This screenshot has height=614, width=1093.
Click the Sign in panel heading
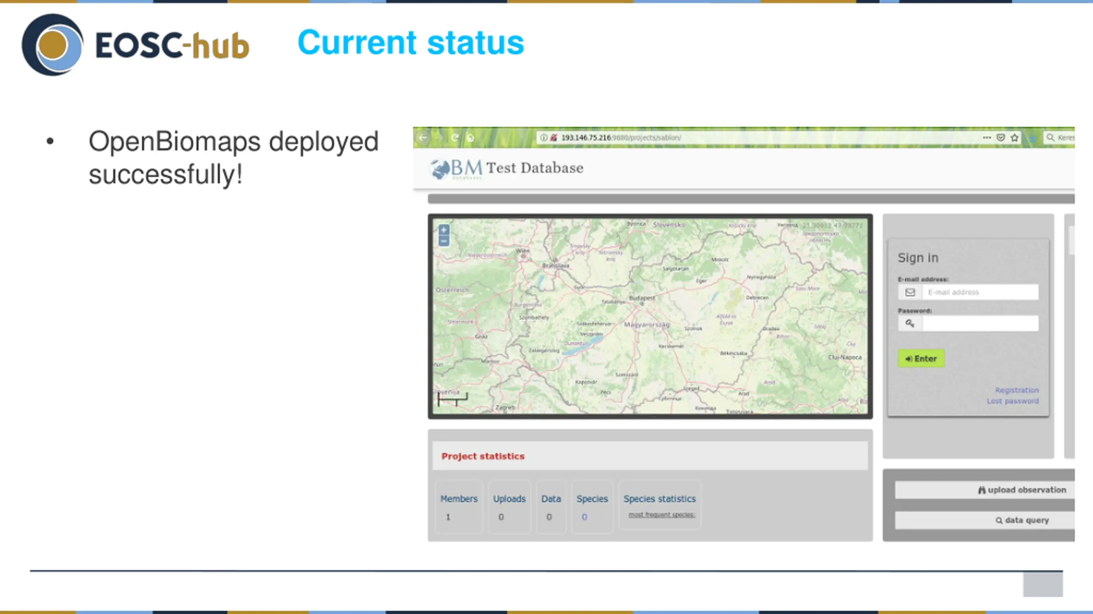[x=918, y=258]
